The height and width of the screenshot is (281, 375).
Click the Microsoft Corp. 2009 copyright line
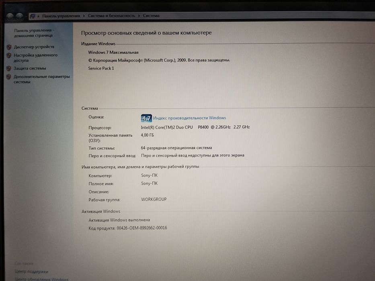coord(159,60)
